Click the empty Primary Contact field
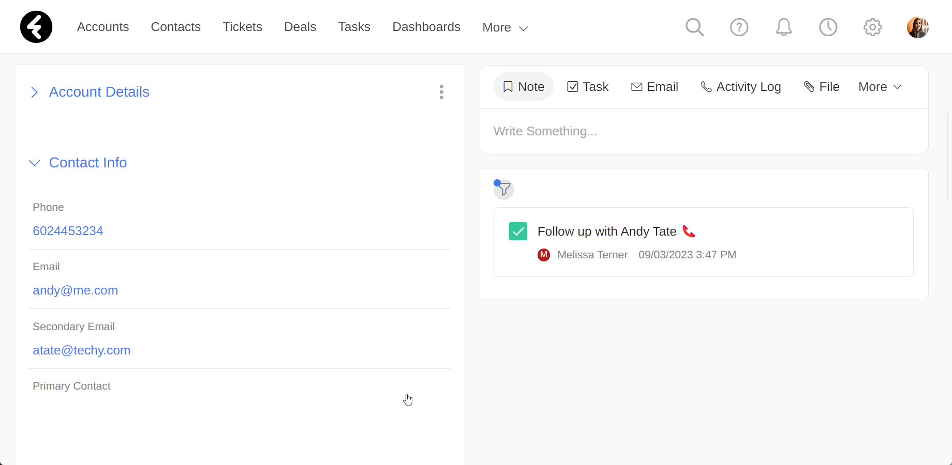952x465 pixels. pyautogui.click(x=240, y=410)
